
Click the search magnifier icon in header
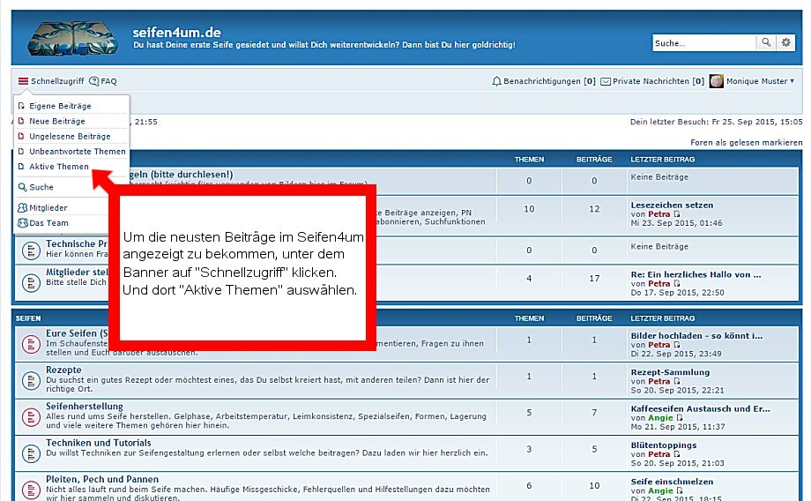coord(768,42)
